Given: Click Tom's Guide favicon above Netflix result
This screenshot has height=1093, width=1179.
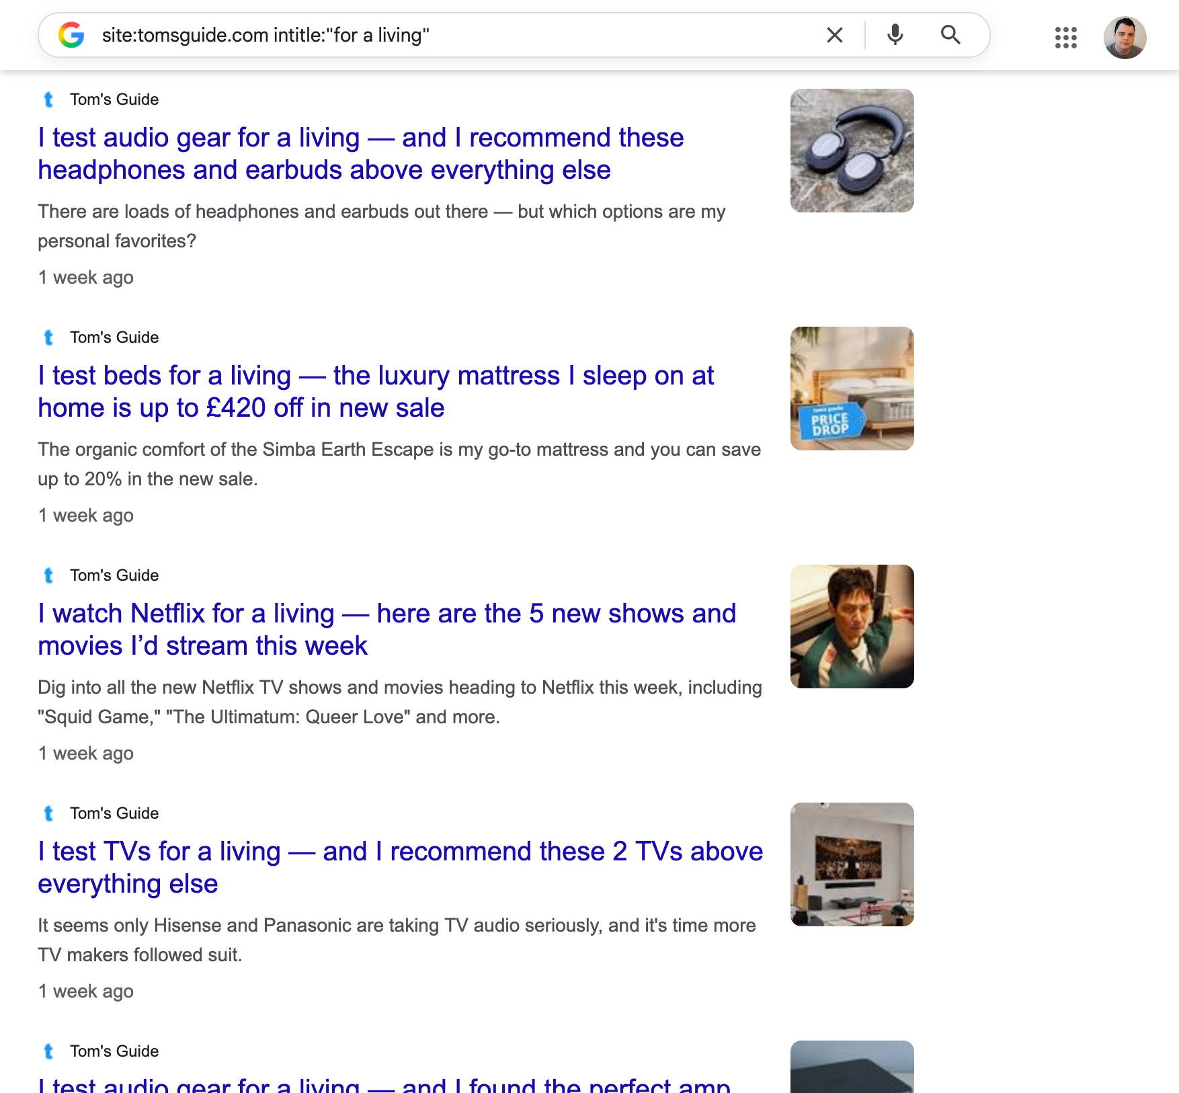Looking at the screenshot, I should pos(48,575).
